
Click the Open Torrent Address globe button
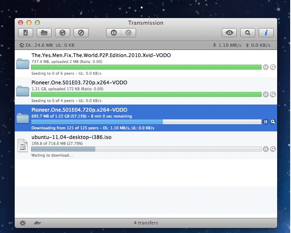point(62,33)
